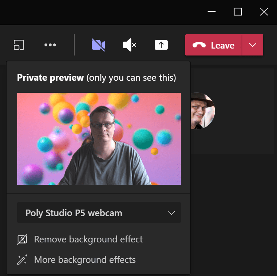Screen dimensions: 277x276
Task: Click the hang-up phone icon
Action: [199, 45]
